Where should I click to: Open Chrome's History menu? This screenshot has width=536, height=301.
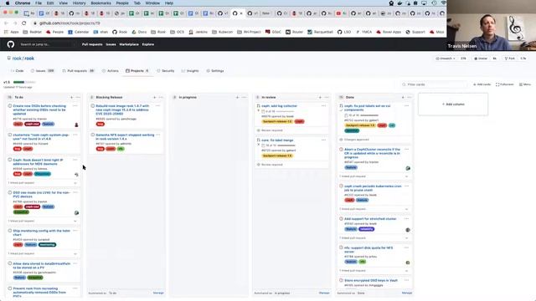point(79,3)
